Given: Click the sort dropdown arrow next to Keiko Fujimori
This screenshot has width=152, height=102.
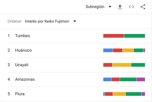Looking at the screenshot, I should tap(75, 21).
